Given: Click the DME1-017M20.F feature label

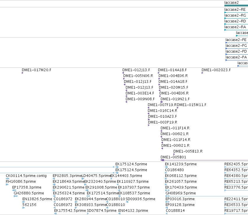Looking at the screenshot, I should [36, 70].
